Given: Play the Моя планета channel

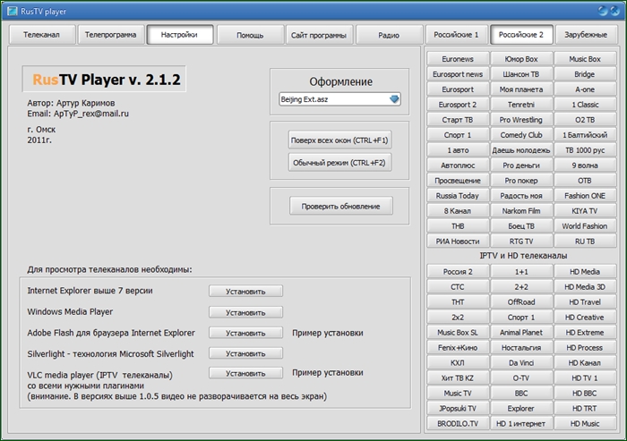Looking at the screenshot, I should [521, 89].
